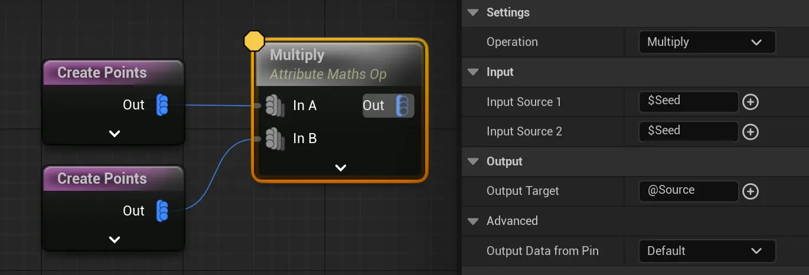Collapse the Settings section
This screenshot has width=809, height=275.
(x=472, y=12)
